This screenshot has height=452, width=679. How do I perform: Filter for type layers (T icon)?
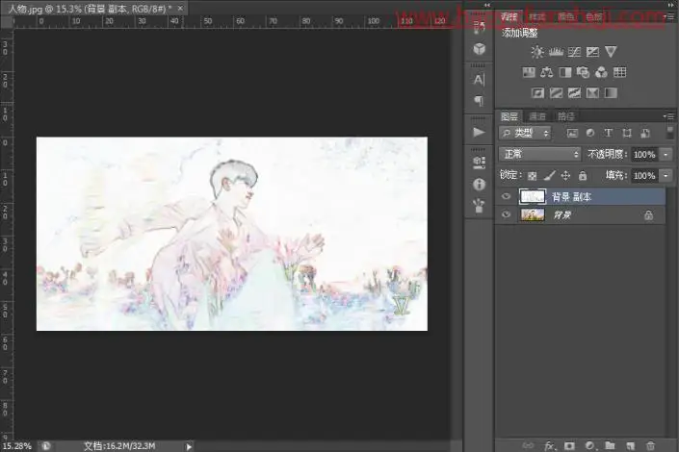(609, 134)
